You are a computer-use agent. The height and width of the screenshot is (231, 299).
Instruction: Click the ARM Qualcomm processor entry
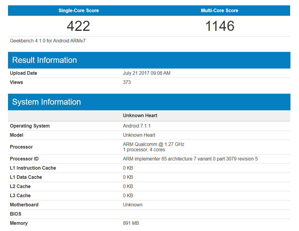(153, 144)
